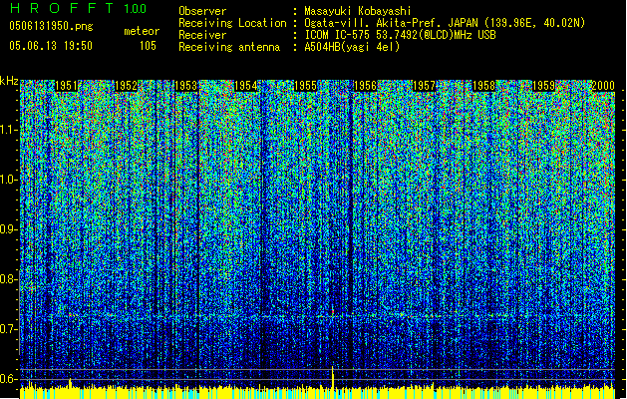Click the 1.0 kHz axis label

point(8,180)
